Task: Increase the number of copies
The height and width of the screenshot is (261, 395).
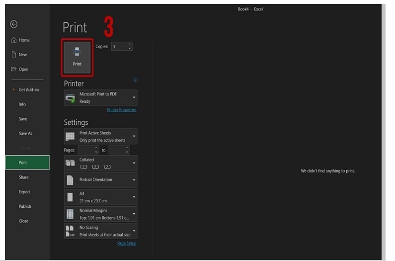Action: click(130, 44)
